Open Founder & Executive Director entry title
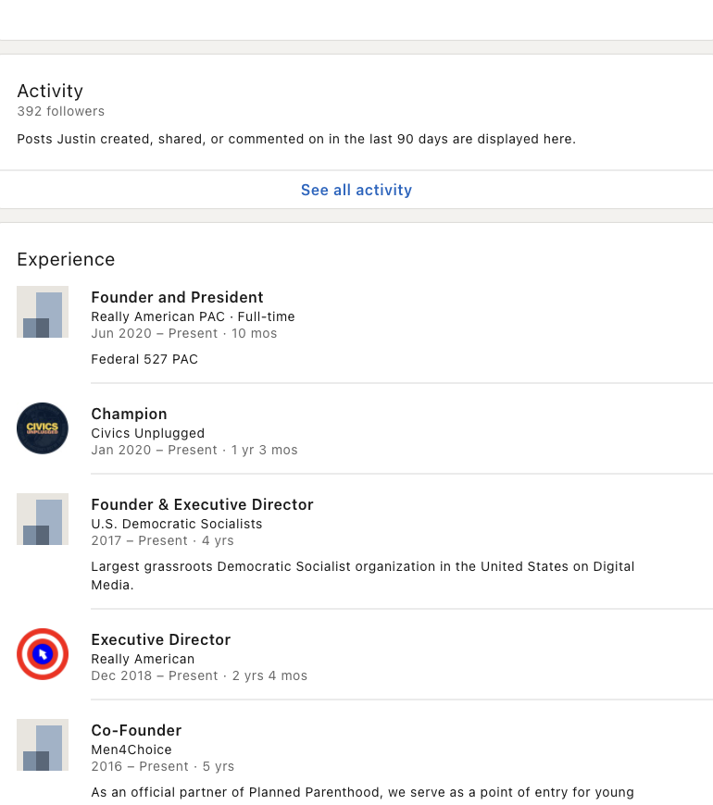This screenshot has height=805, width=713. (202, 504)
